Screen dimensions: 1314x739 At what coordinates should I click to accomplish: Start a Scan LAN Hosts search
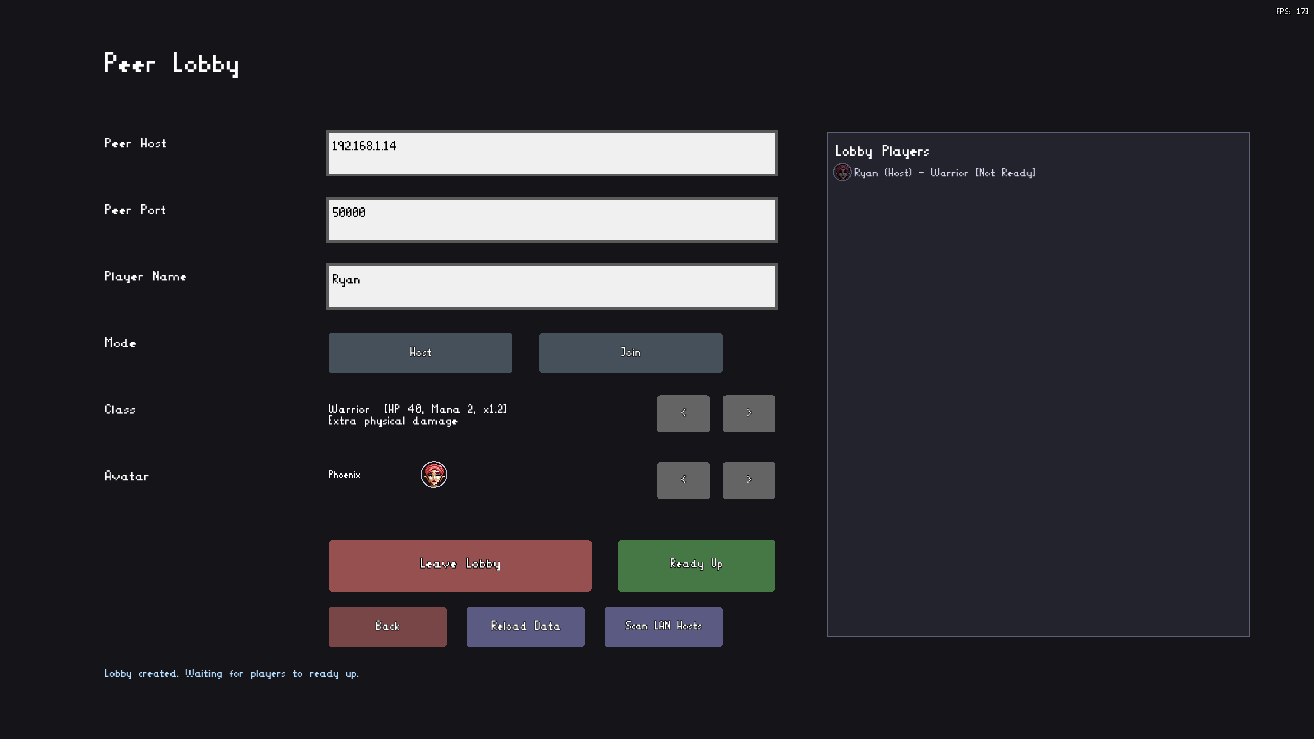(663, 626)
